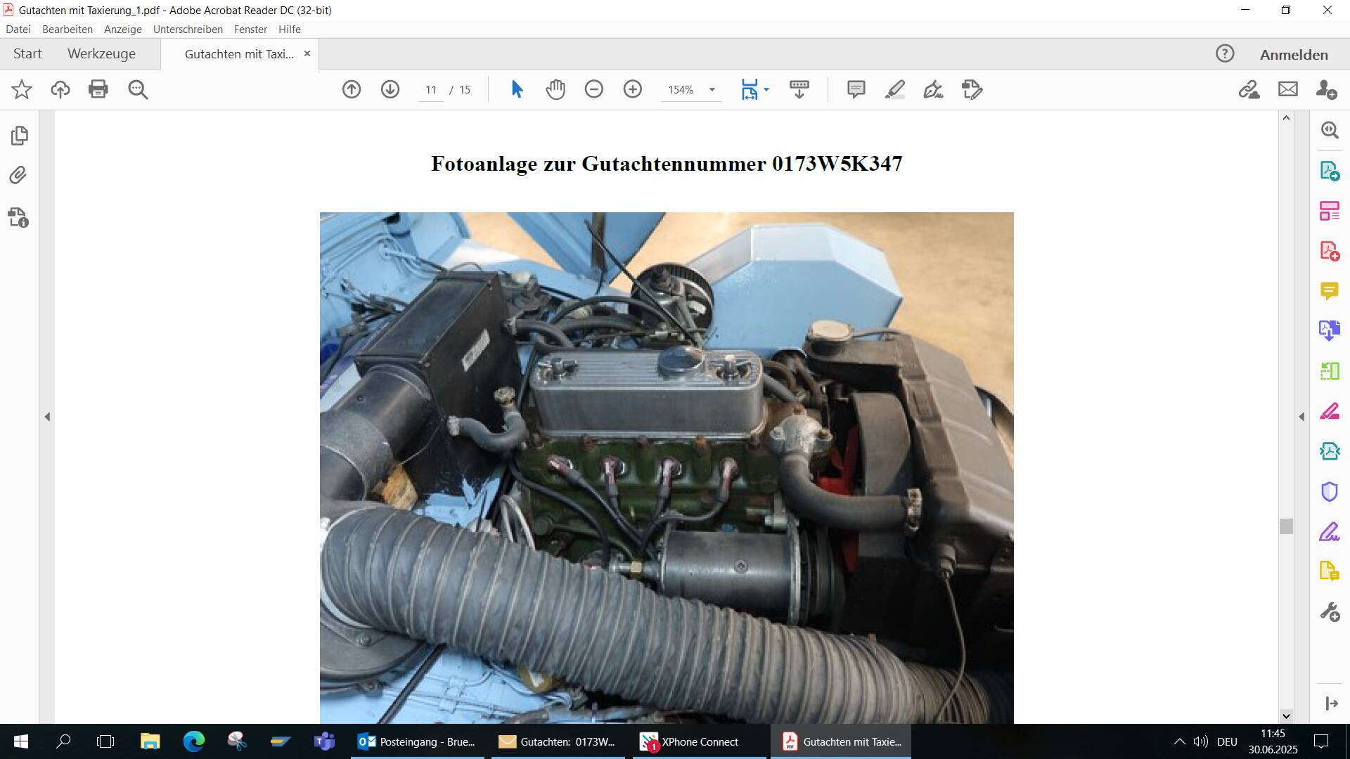Select the Hand pan tool
Image resolution: width=1350 pixels, height=759 pixels.
555,89
